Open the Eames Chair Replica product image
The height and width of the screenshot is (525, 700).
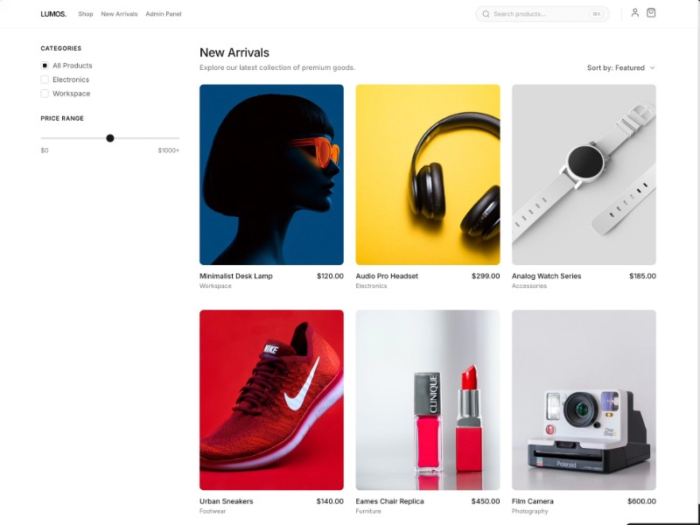pyautogui.click(x=427, y=400)
